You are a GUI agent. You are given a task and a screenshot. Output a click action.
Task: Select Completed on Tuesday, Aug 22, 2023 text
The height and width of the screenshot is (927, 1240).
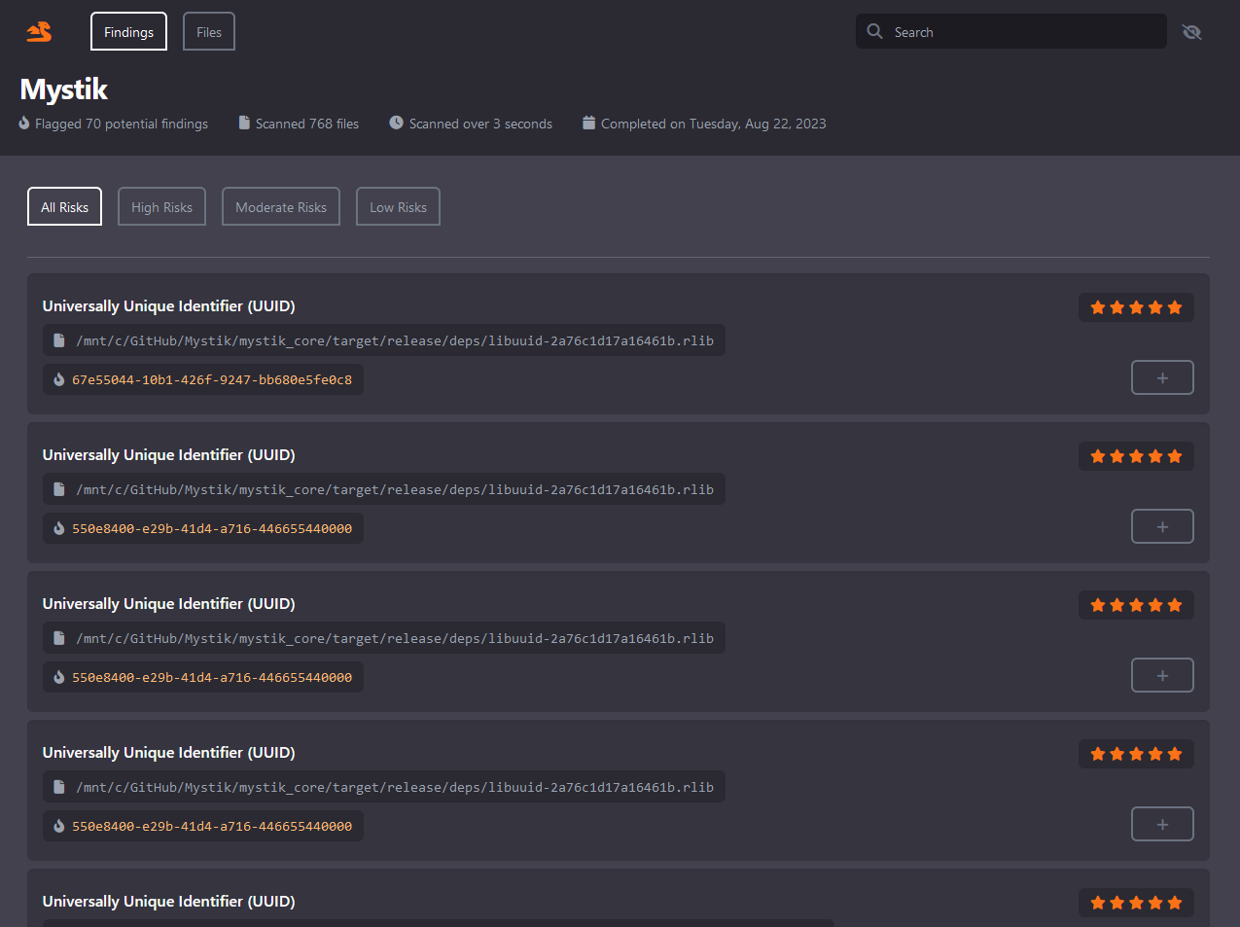coord(714,124)
